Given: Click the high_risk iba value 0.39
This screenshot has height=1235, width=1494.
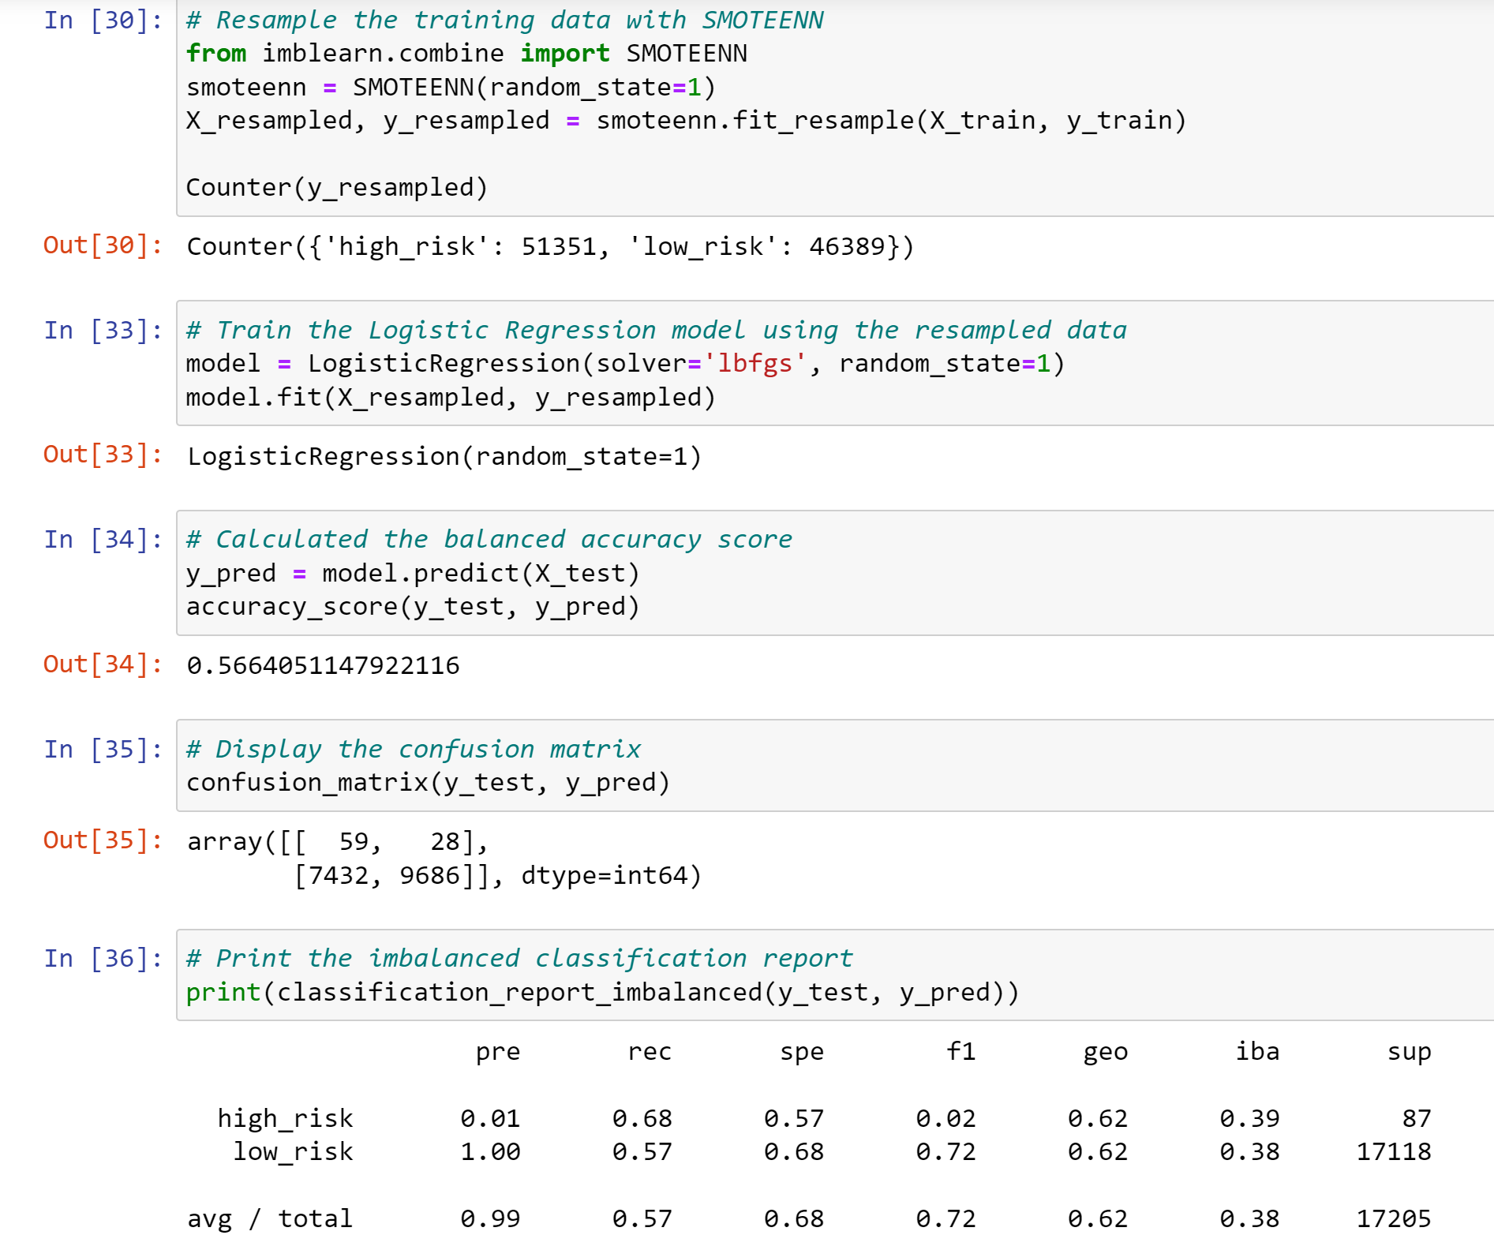Looking at the screenshot, I should (x=1249, y=1119).
